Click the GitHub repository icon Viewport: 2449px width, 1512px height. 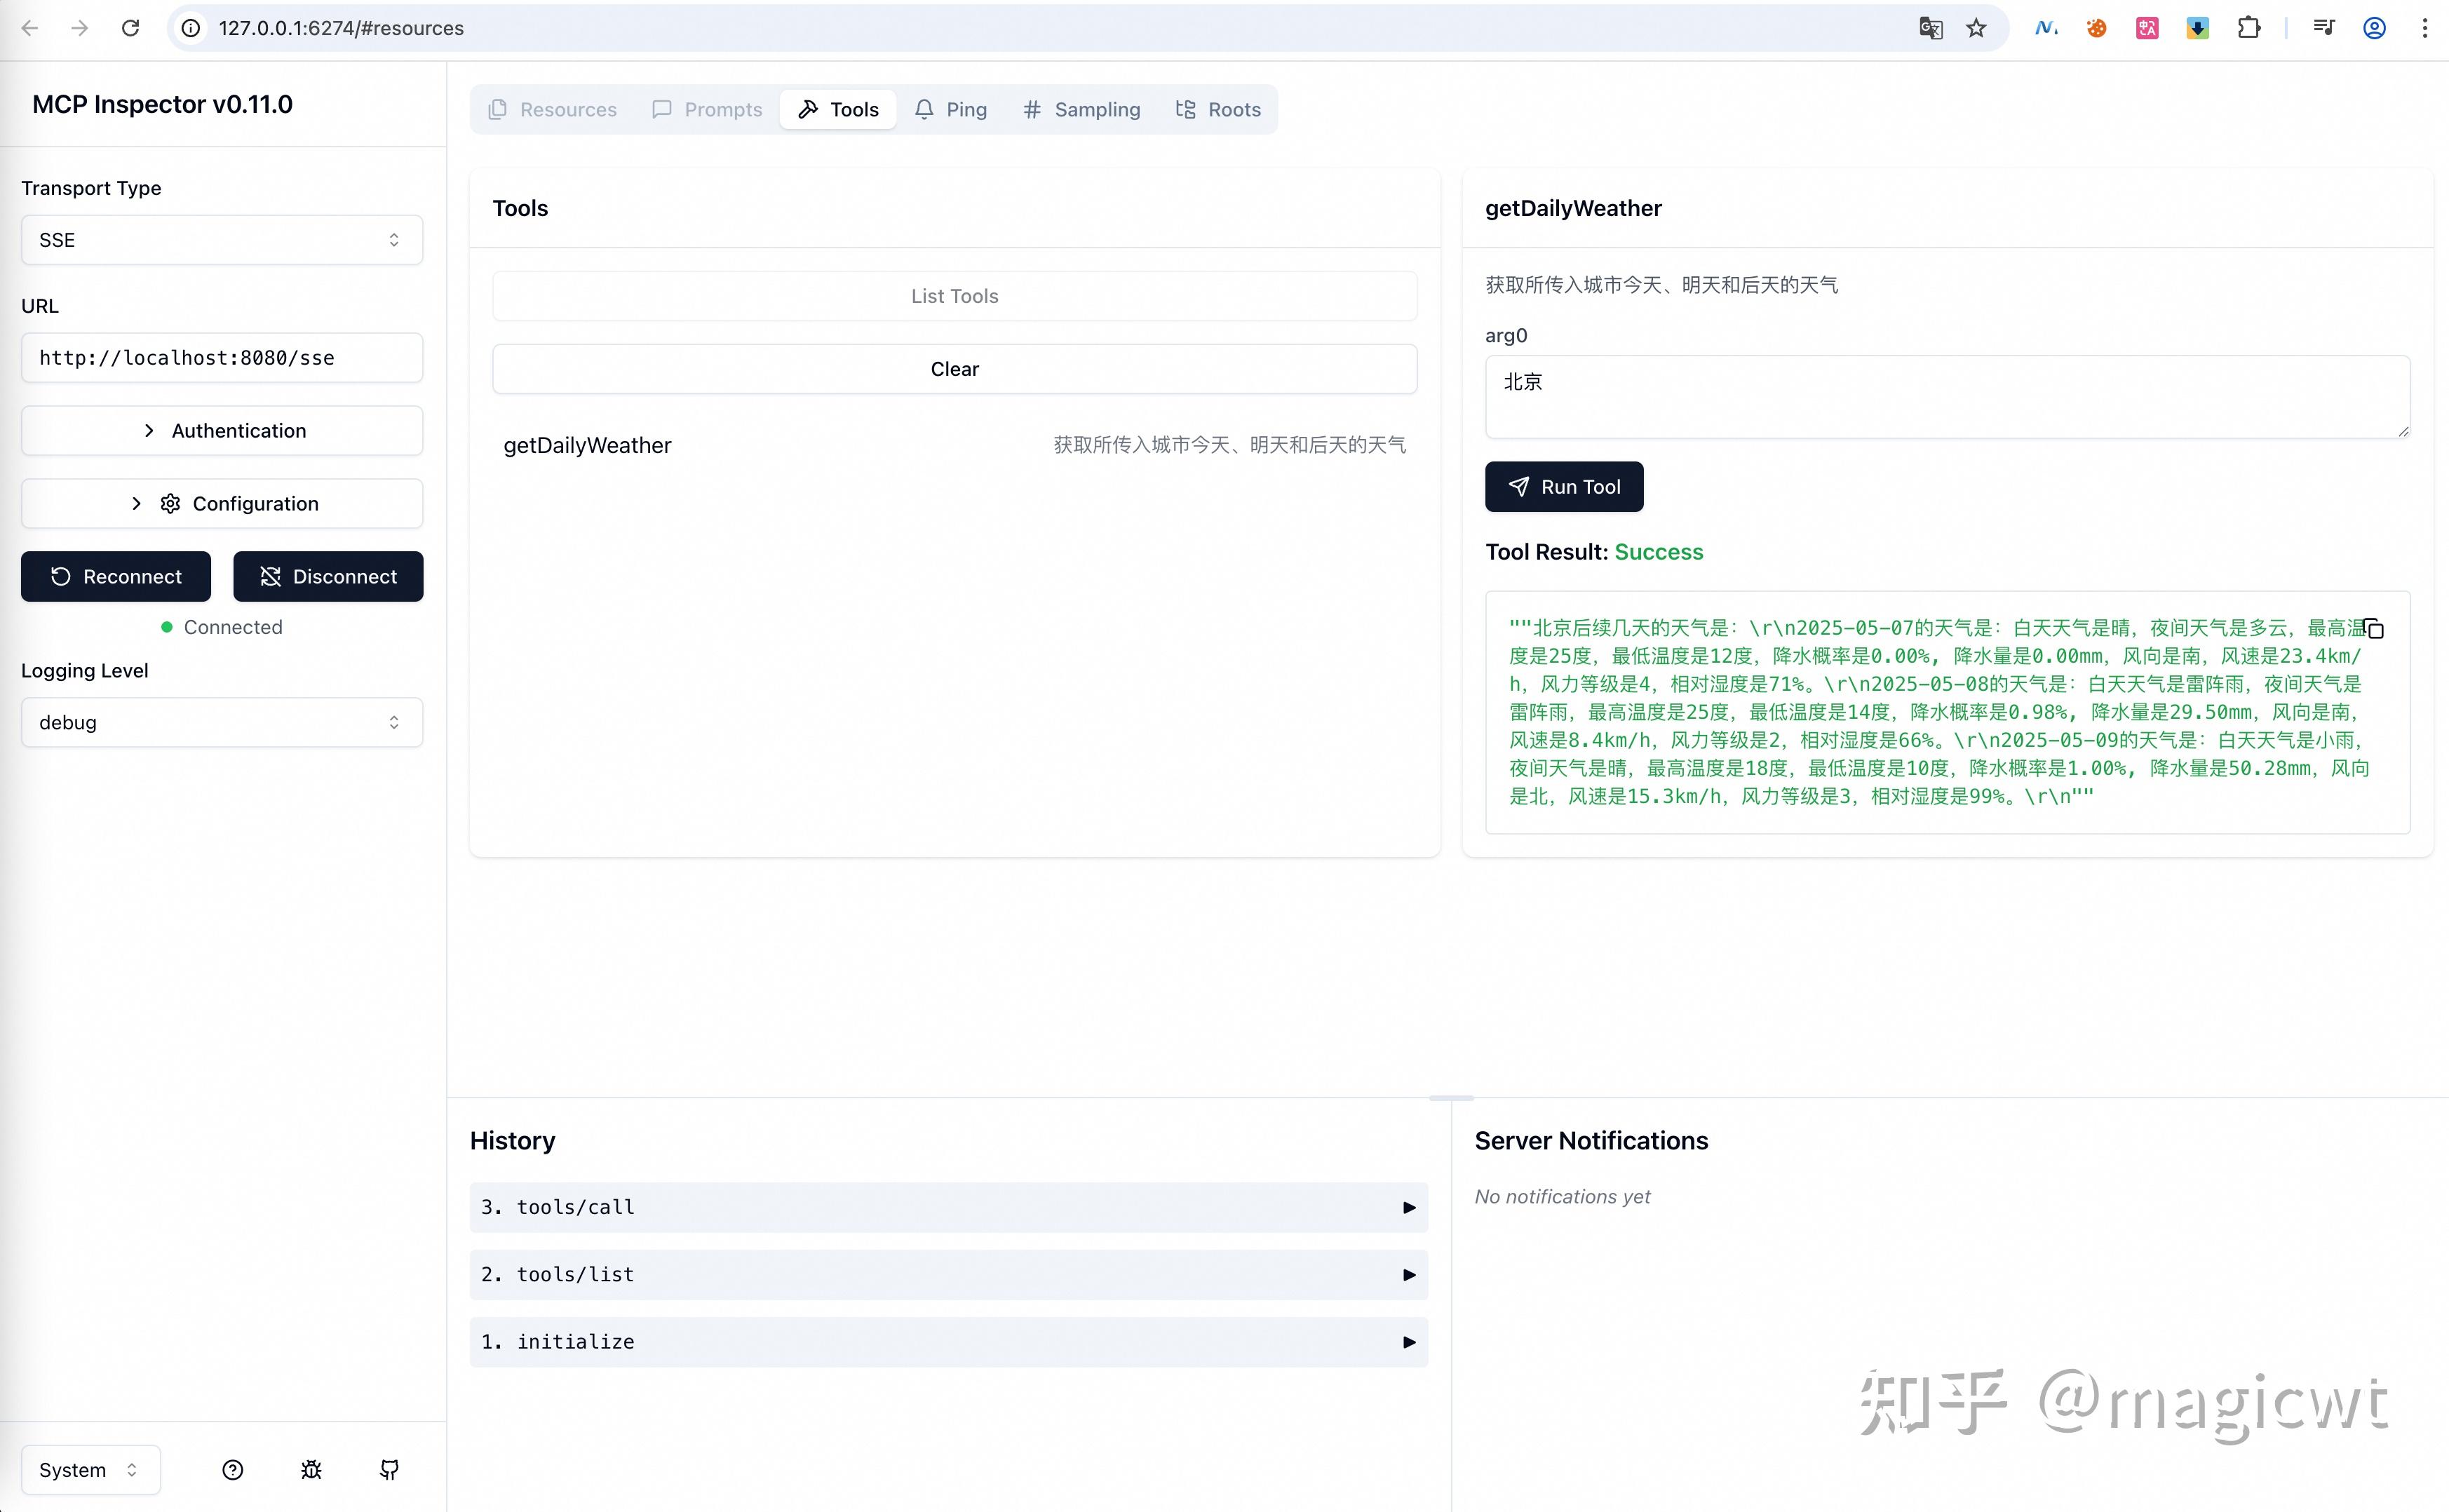tap(389, 1470)
